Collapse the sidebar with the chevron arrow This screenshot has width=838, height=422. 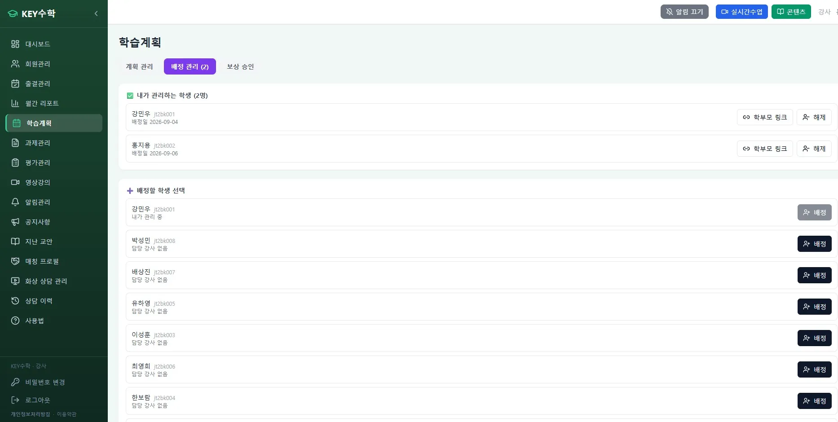(x=96, y=13)
